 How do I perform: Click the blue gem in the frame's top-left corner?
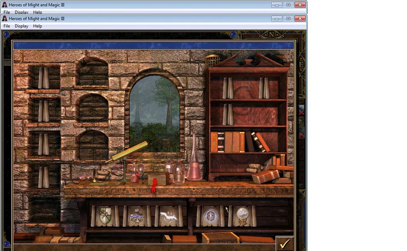click(x=6, y=35)
